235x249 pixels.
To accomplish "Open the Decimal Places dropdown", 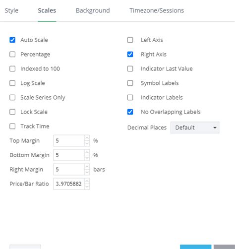I will [195, 127].
